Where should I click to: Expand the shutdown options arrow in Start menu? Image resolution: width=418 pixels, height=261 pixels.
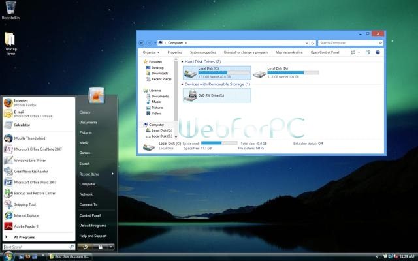(111, 247)
